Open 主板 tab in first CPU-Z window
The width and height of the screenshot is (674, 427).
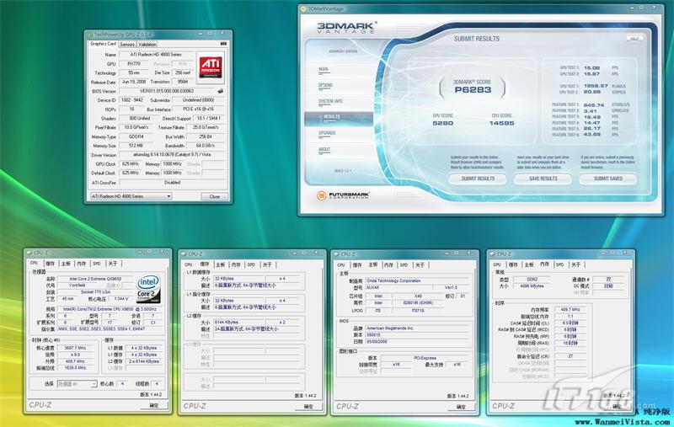[66, 264]
